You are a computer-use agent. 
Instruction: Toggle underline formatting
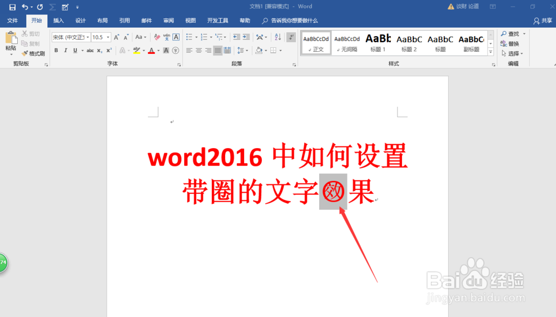pyautogui.click(x=75, y=51)
